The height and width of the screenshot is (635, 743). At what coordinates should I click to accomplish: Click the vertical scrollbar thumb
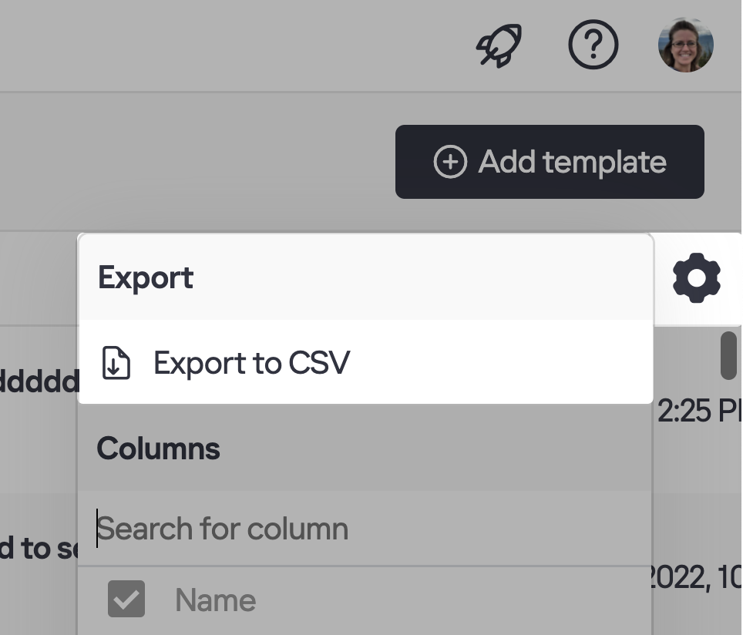coord(728,355)
